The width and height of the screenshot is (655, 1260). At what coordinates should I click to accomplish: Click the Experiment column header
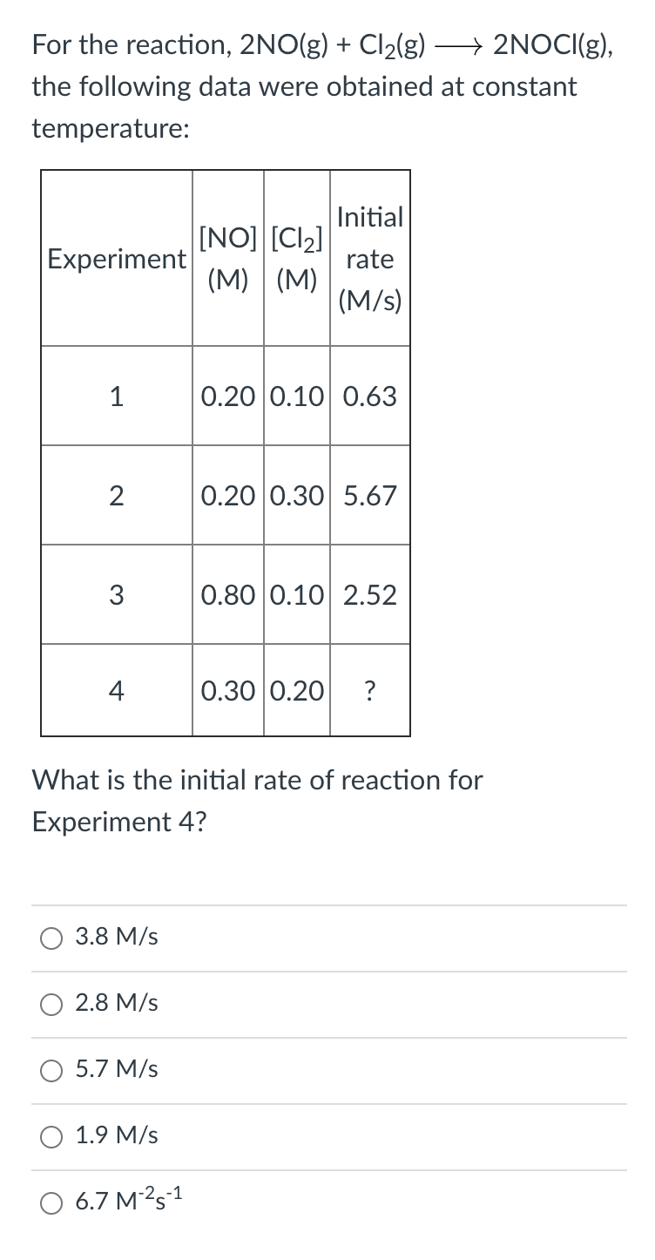pos(116,259)
